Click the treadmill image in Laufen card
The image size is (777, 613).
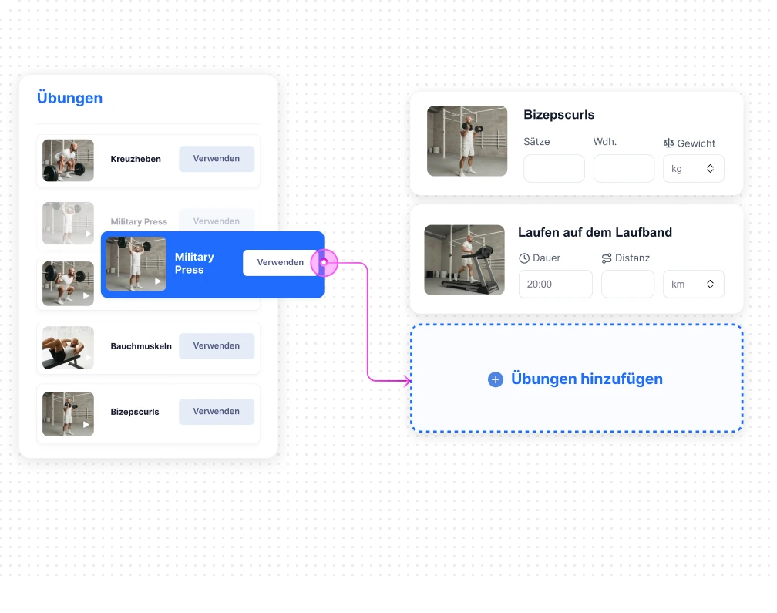(464, 260)
